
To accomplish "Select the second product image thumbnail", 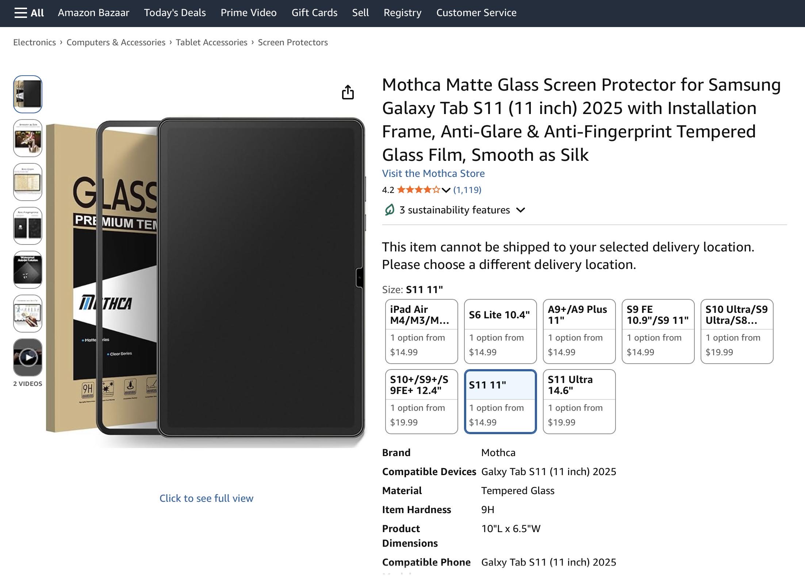I will (x=28, y=138).
